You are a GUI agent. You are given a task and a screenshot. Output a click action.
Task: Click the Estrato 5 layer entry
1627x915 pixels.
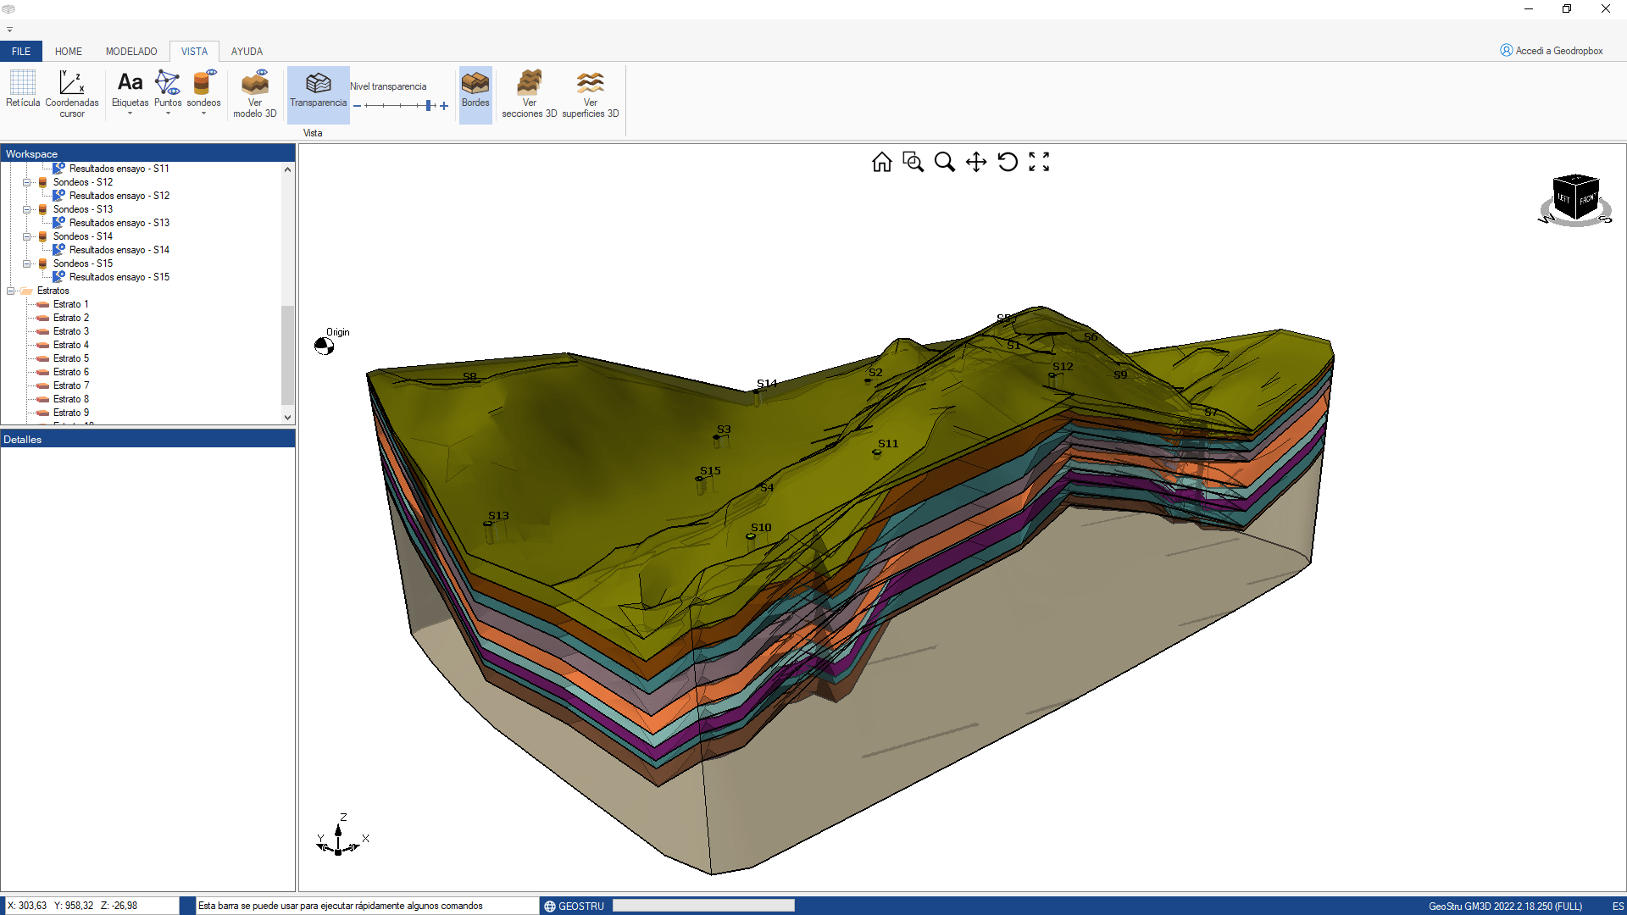71,358
